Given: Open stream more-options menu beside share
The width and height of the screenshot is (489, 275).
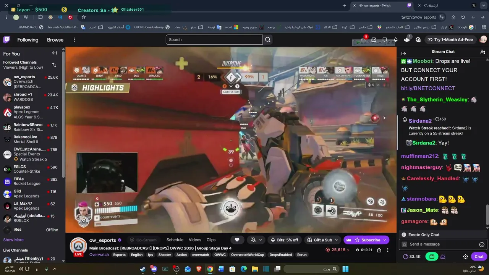Looking at the screenshot, I should [388, 250].
